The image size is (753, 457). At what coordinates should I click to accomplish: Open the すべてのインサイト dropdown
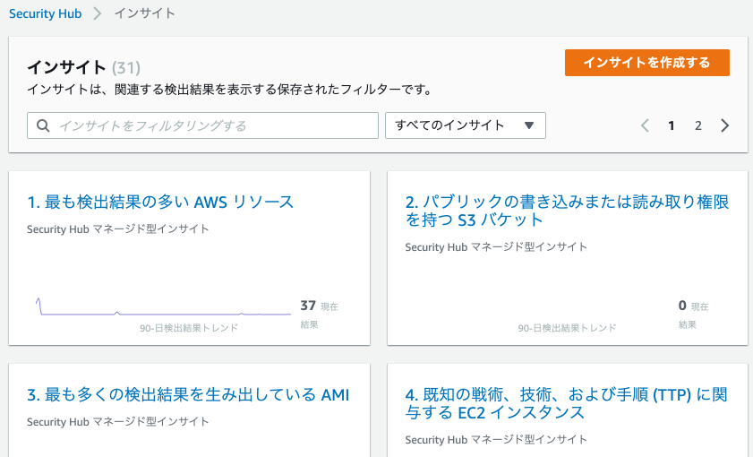[465, 125]
